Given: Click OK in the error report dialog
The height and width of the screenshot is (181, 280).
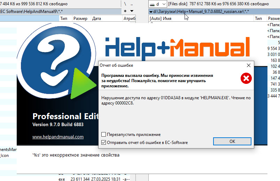Looking at the screenshot, I should pos(232,142).
